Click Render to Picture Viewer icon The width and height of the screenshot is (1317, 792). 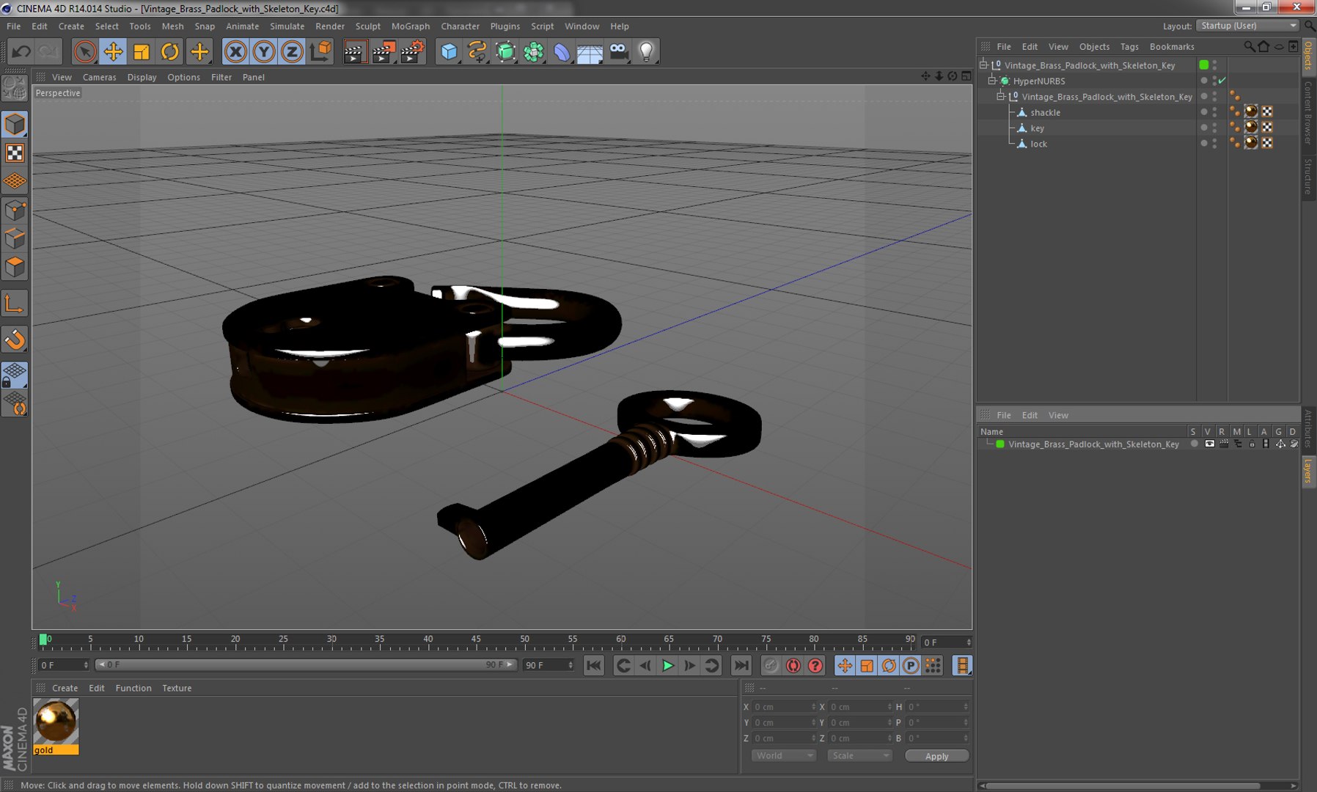(383, 51)
